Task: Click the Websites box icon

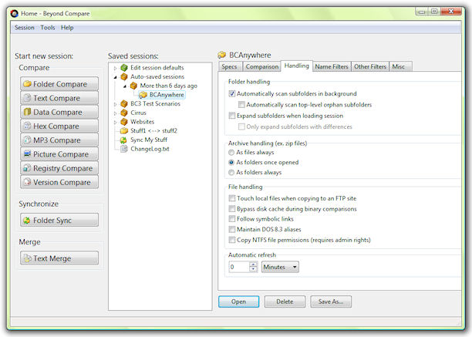Action: pos(124,122)
